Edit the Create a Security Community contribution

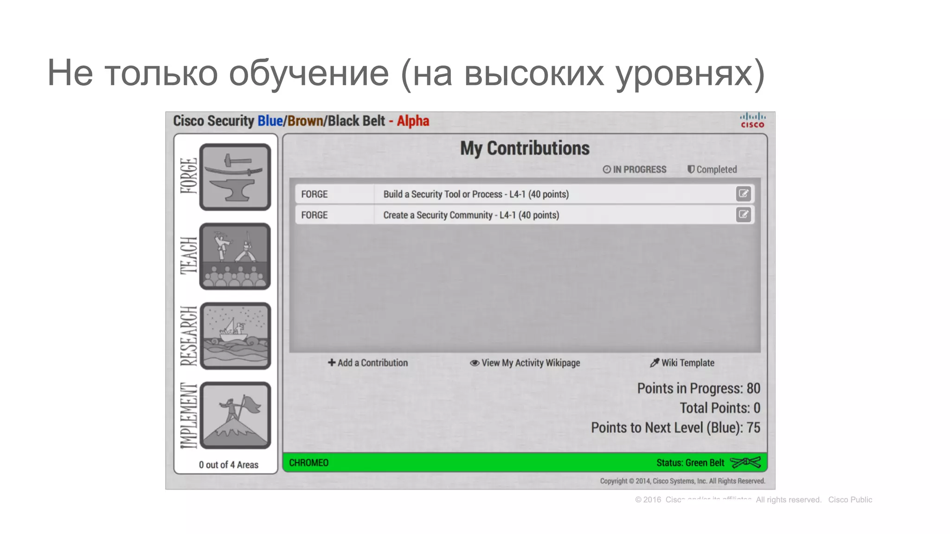coord(743,215)
